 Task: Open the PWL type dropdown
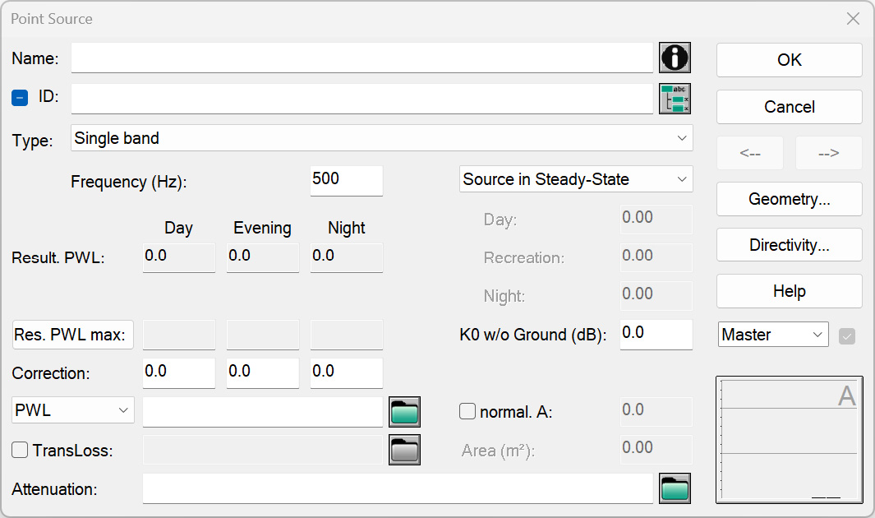coord(73,410)
